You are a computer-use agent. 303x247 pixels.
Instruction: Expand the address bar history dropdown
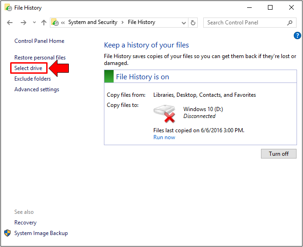coord(184,23)
